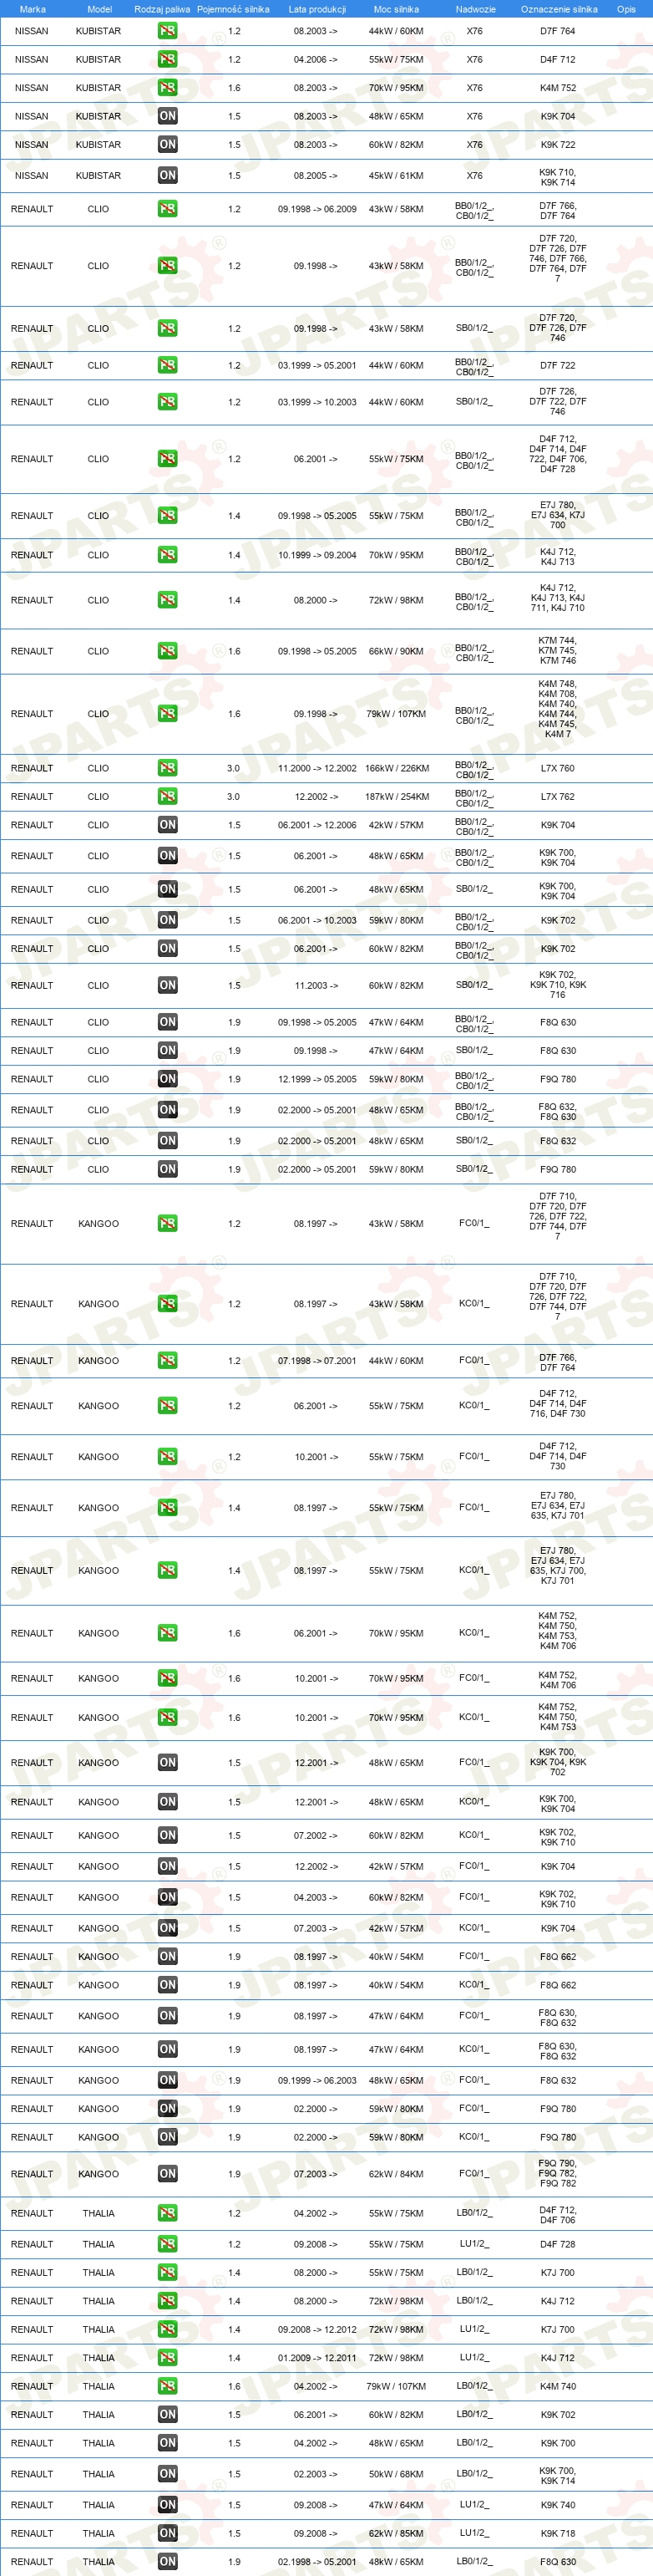Click the cell reading 166kW / 226KM
Viewport: 653px width, 2576px height.
tap(397, 769)
